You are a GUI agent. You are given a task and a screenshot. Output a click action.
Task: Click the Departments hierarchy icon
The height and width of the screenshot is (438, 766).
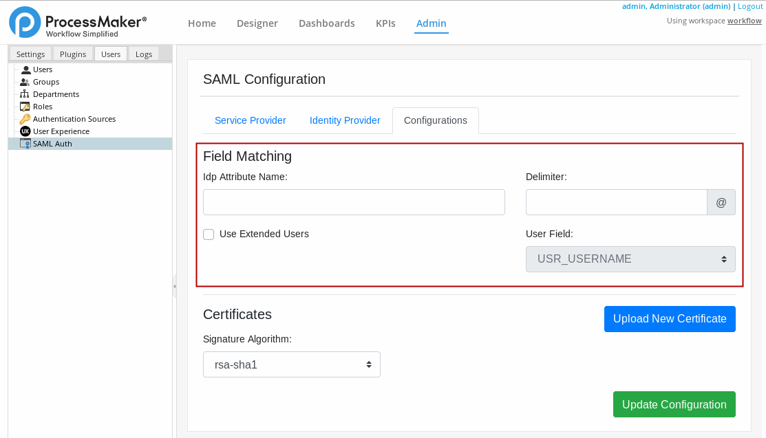coord(25,94)
